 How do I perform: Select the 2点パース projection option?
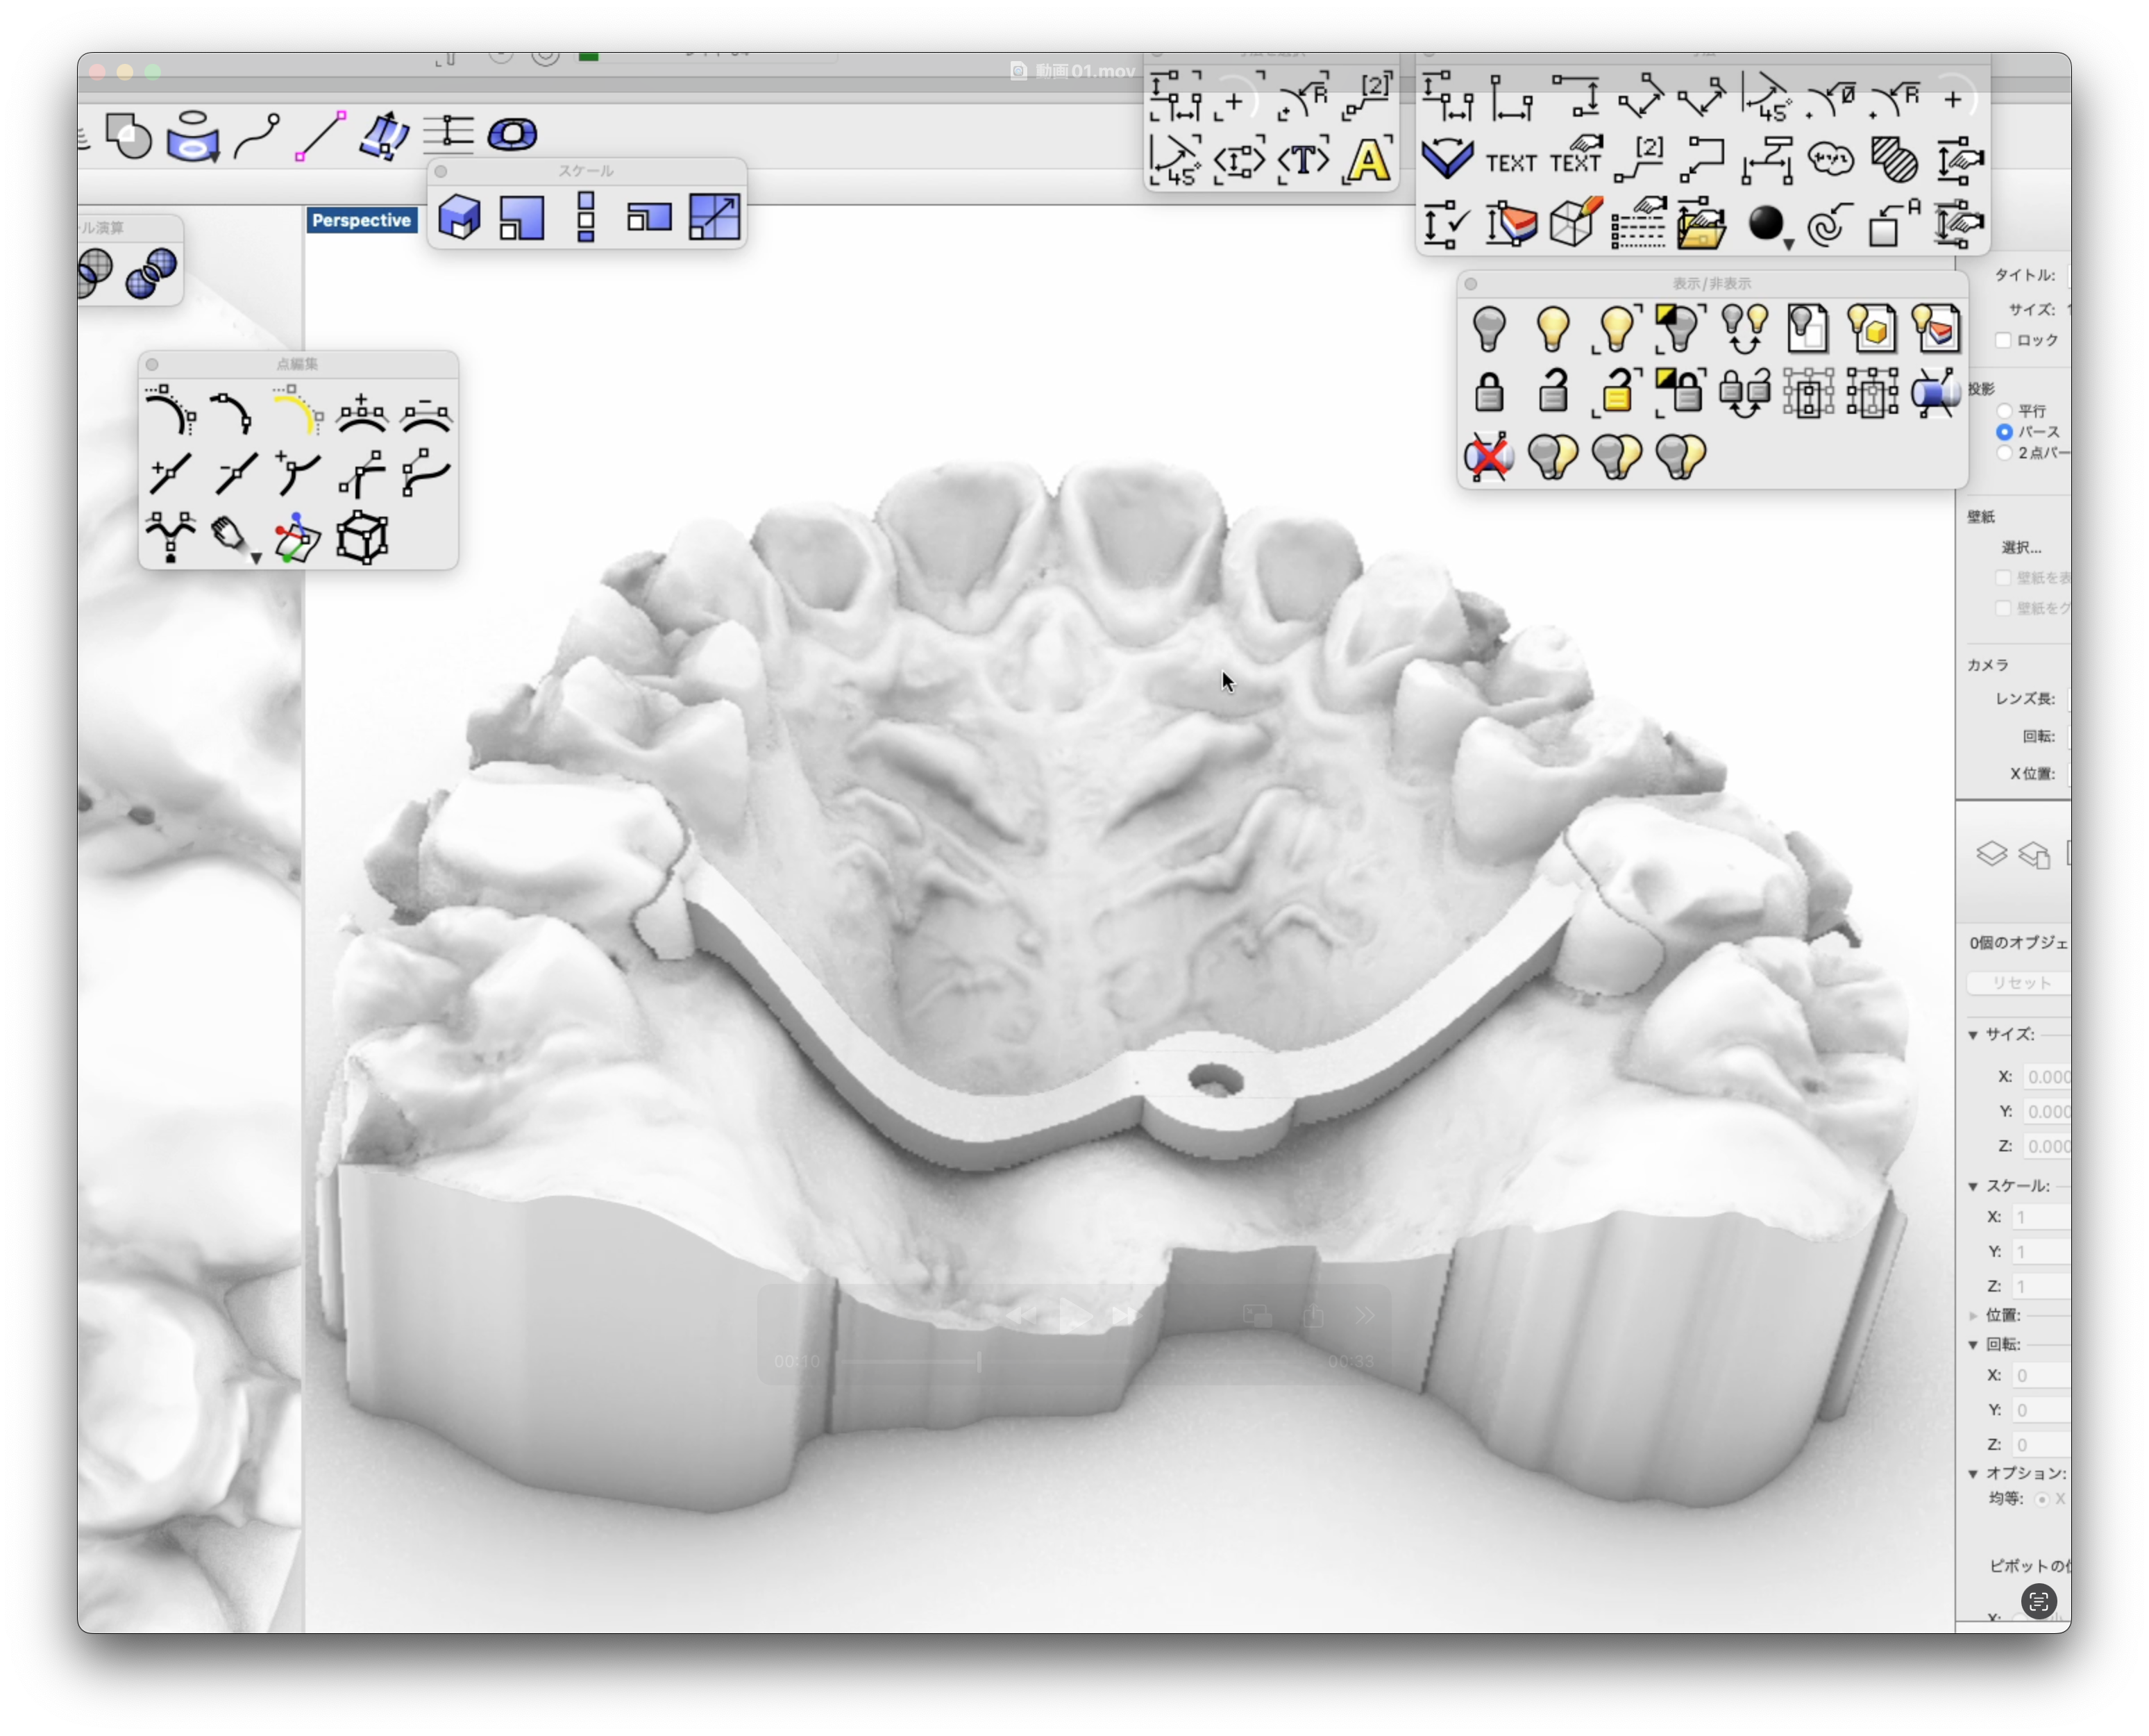[x=2006, y=452]
